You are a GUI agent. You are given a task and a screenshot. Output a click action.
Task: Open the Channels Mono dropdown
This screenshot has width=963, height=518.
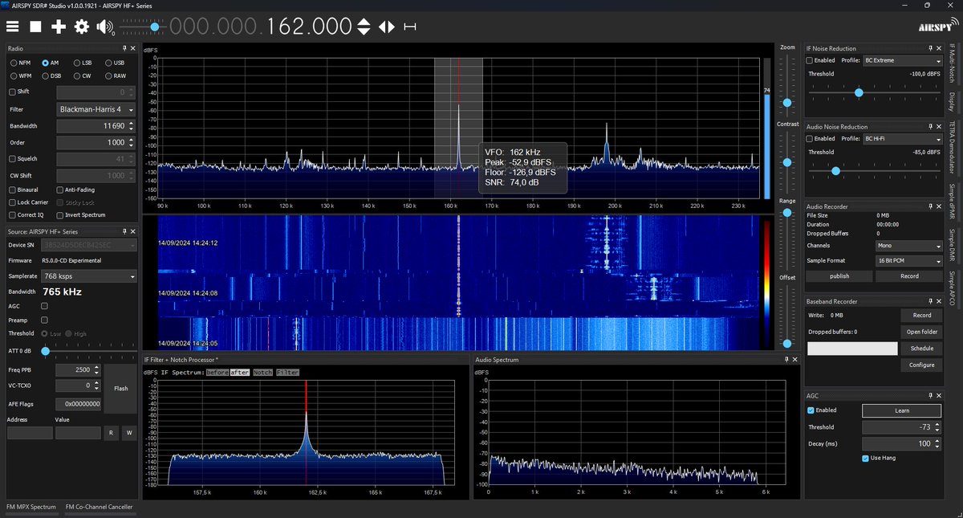(x=908, y=246)
